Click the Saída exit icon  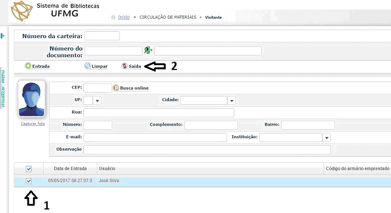[124, 66]
